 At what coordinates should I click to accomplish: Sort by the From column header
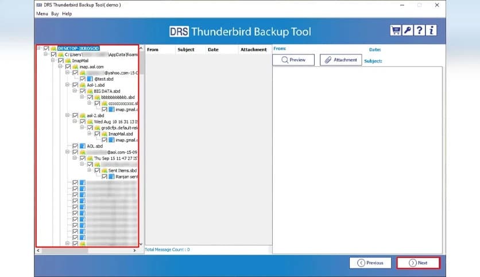pyautogui.click(x=160, y=49)
